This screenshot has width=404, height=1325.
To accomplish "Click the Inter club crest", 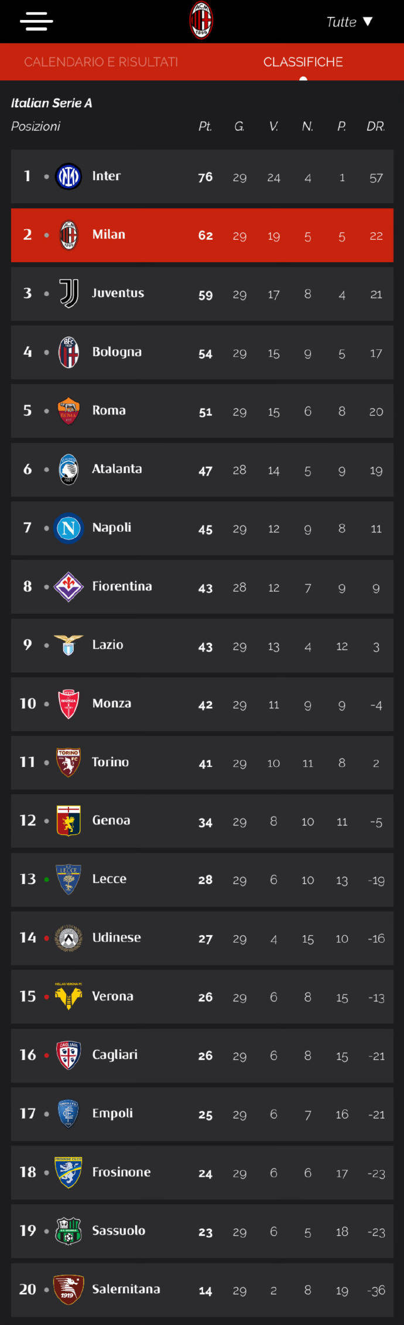I will [x=69, y=176].
